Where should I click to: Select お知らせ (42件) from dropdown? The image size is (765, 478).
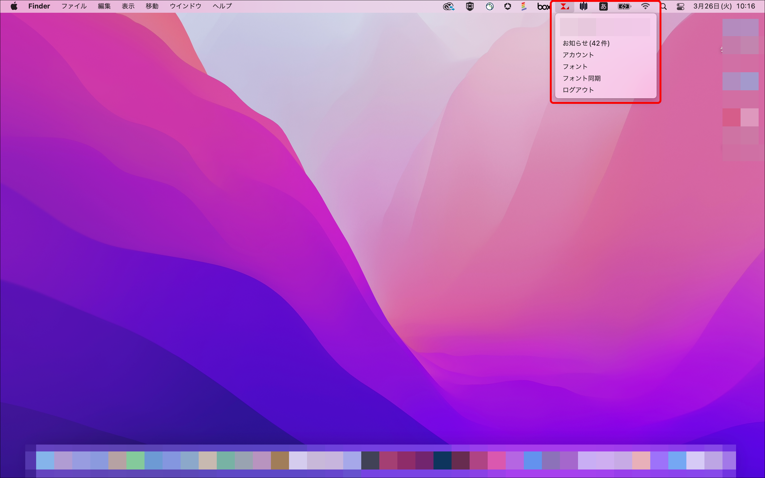pyautogui.click(x=586, y=43)
